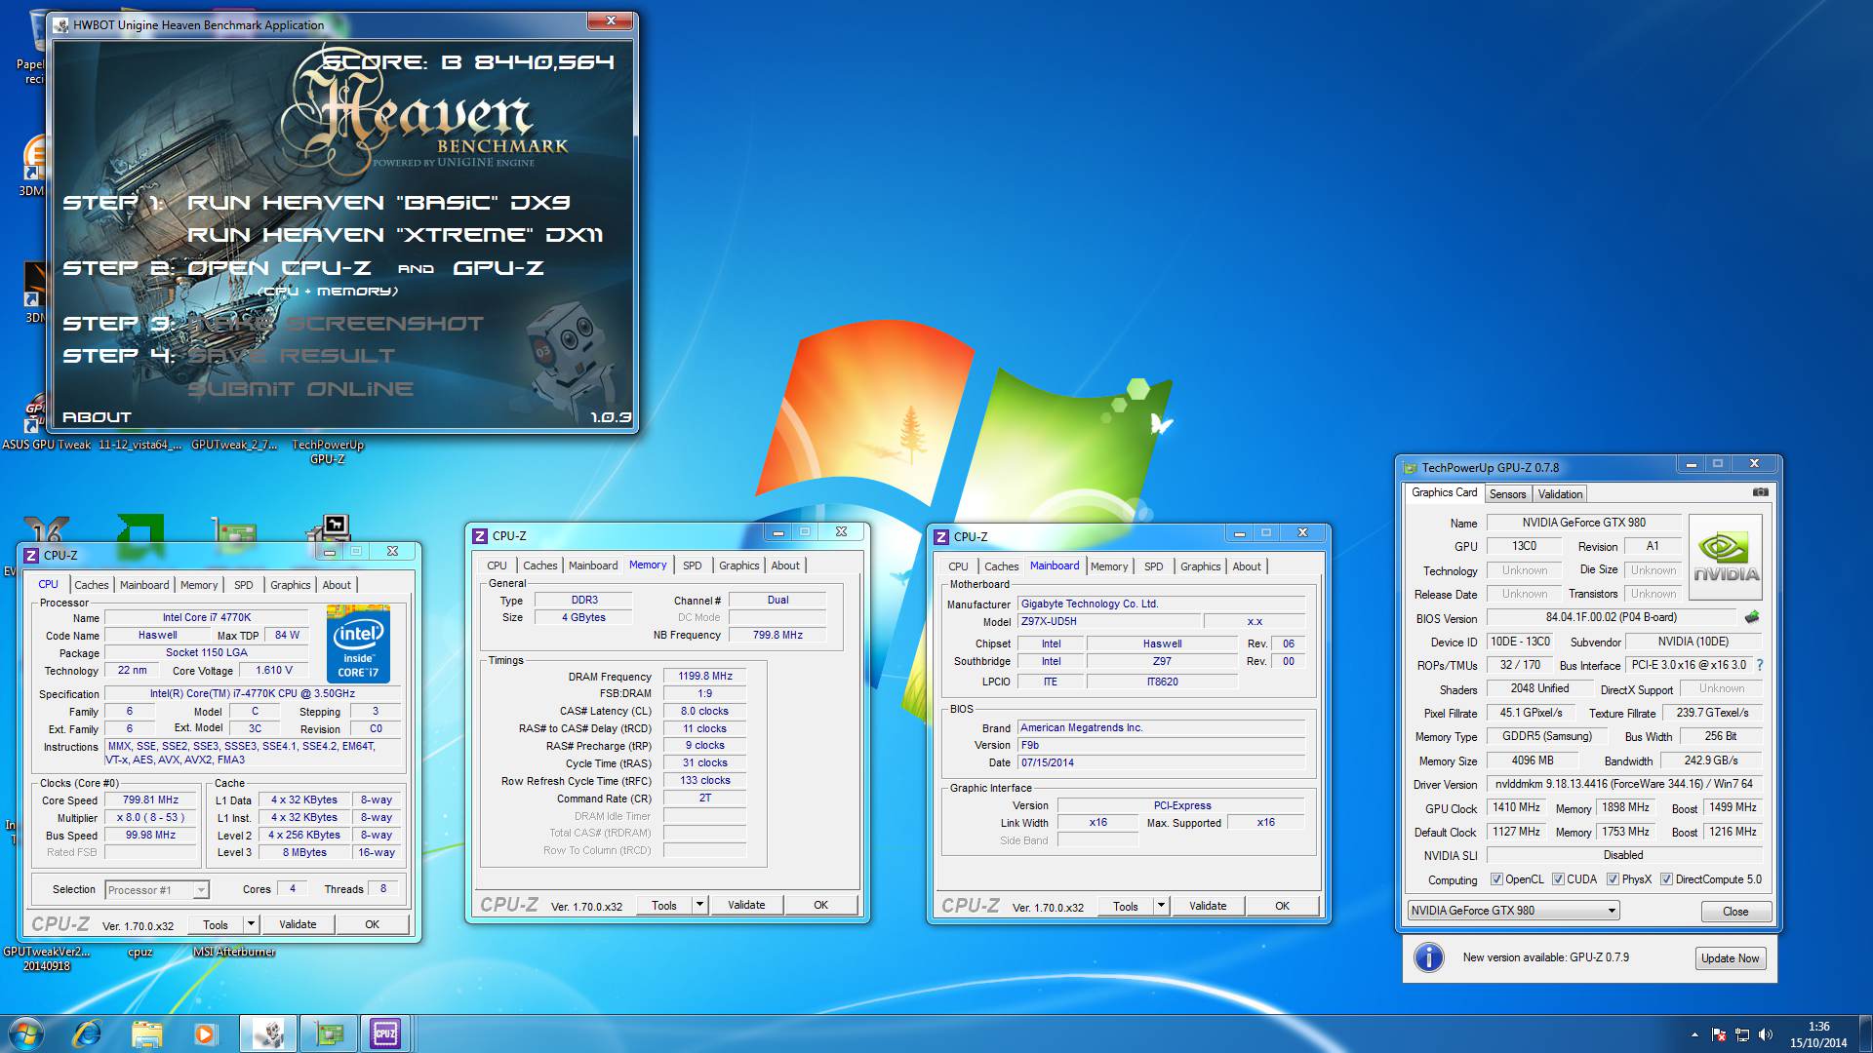Click the GPU-Z screenshot camera icon

point(1760,492)
